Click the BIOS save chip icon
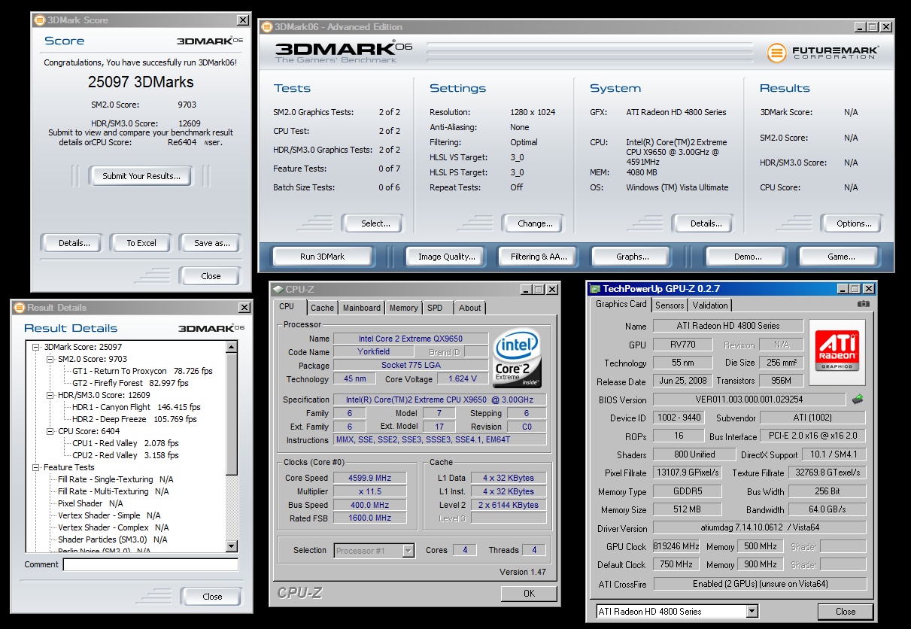The height and width of the screenshot is (629, 911). tap(858, 400)
